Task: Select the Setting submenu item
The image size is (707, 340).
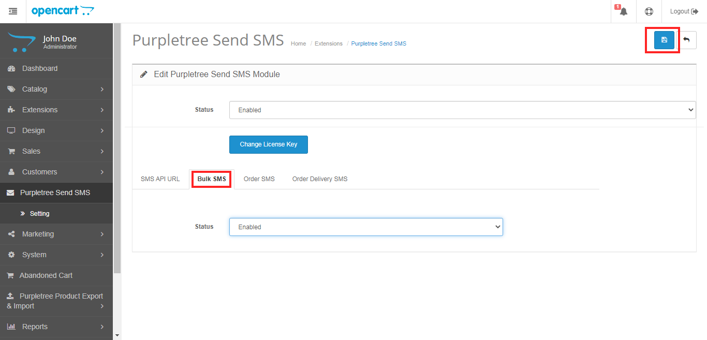Action: coord(40,214)
